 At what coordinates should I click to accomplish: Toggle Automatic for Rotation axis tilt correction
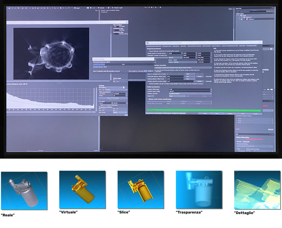click(x=205, y=81)
